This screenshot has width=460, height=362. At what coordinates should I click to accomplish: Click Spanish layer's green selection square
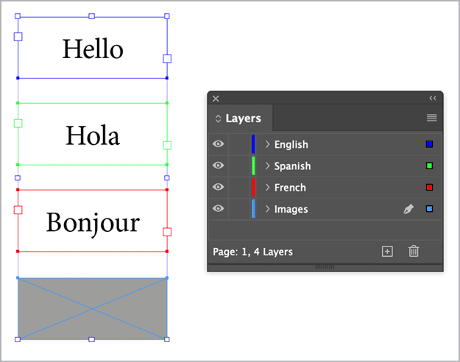tap(429, 166)
